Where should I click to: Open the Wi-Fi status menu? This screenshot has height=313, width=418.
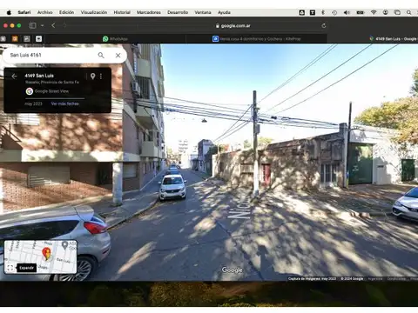[374, 12]
